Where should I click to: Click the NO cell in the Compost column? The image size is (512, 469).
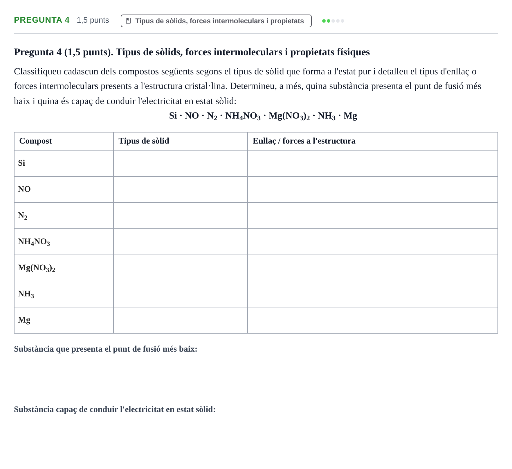(x=64, y=189)
